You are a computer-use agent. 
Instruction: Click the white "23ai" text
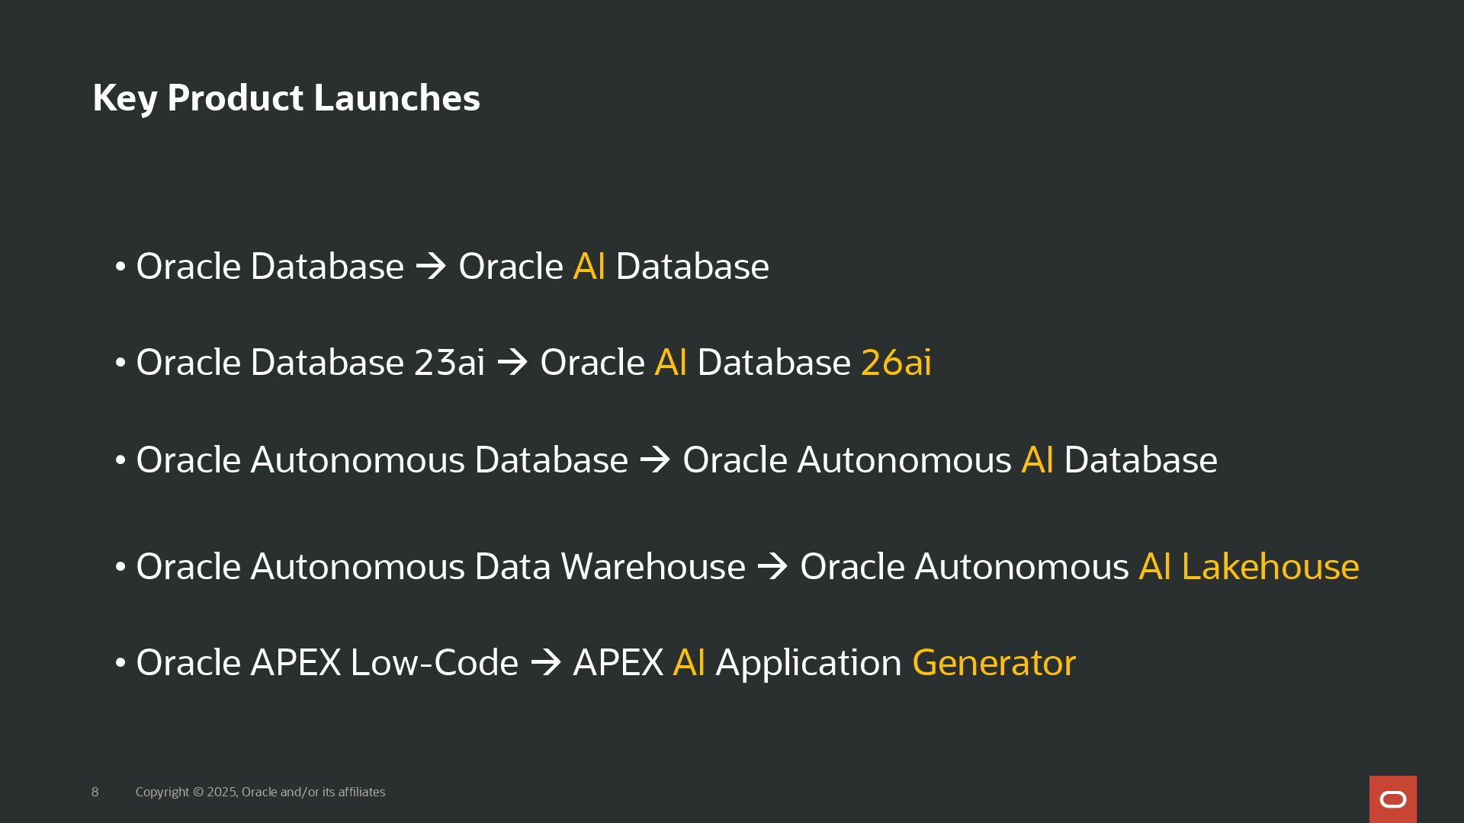(x=449, y=363)
